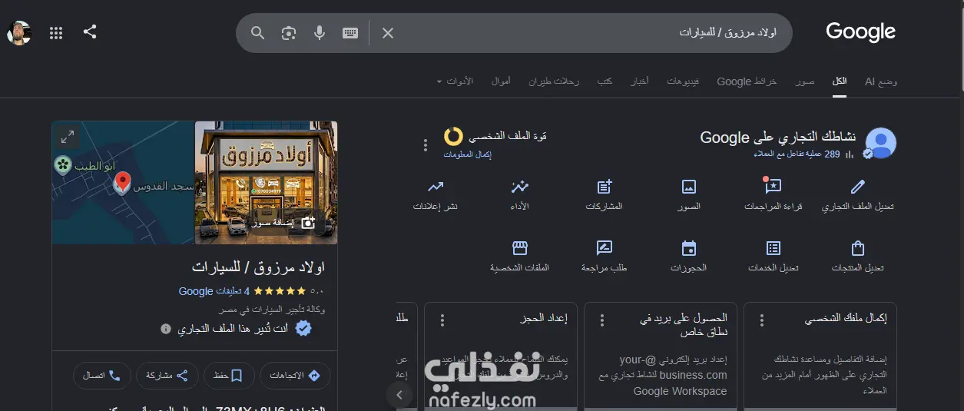This screenshot has height=411, width=964.
Task: Open الصور photos icon
Action: [x=689, y=186]
